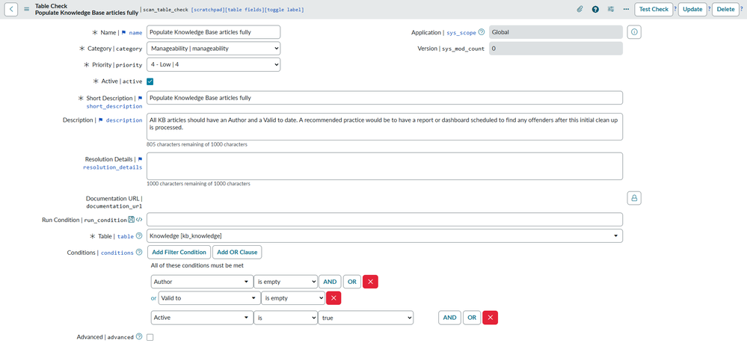Click into the Resolution Details text area

tap(384, 166)
